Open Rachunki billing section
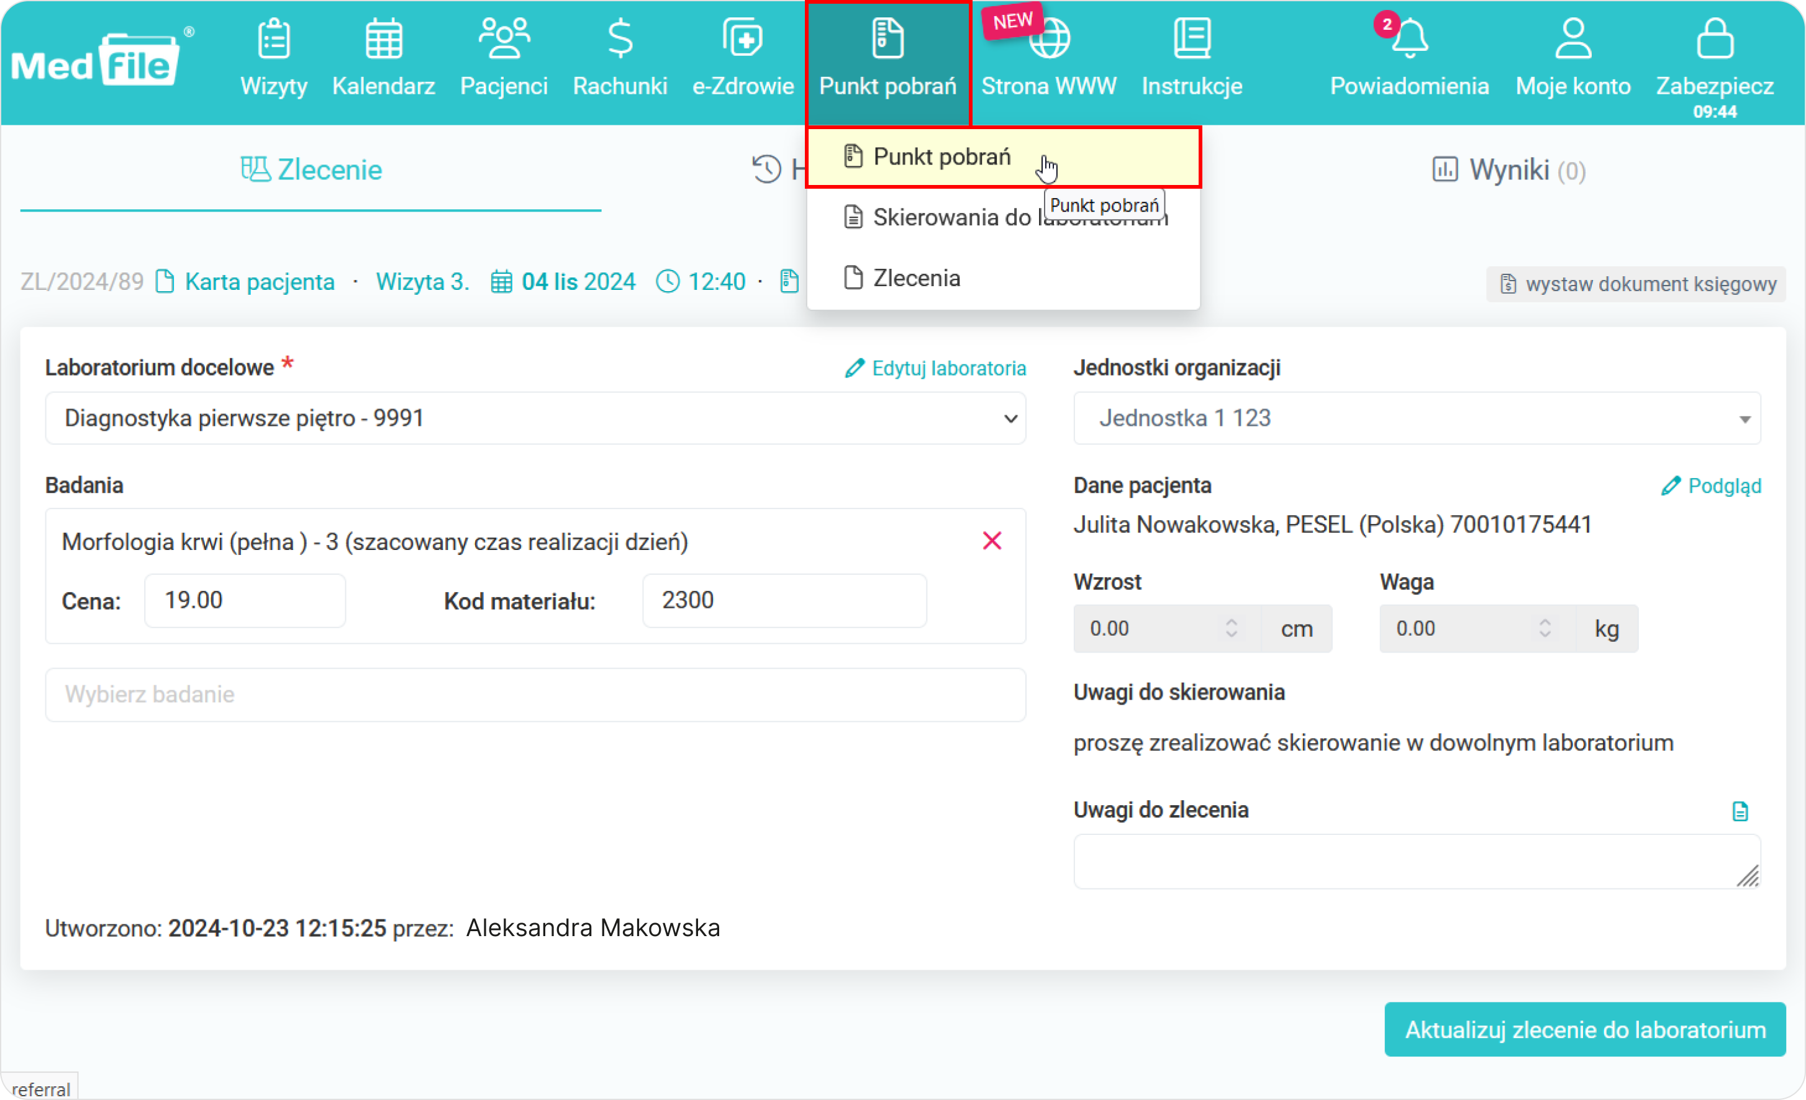Viewport: 1806px width, 1100px height. (620, 58)
